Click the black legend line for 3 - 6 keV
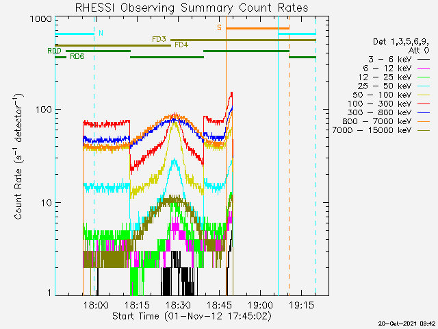The image size is (438, 329). pos(424,60)
